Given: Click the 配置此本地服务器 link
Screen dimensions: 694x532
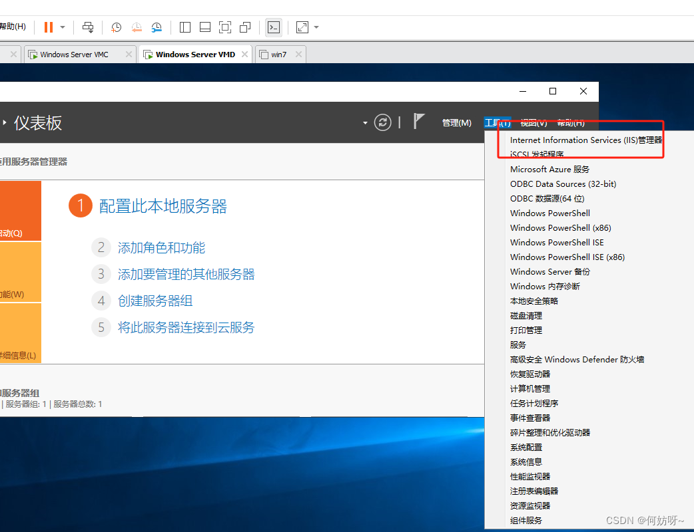Looking at the screenshot, I should click(163, 206).
